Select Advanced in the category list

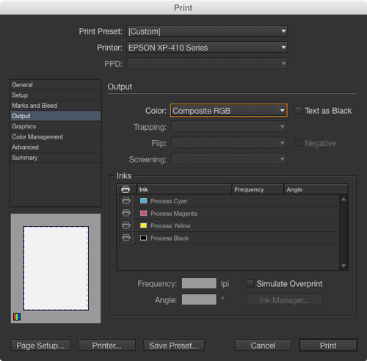click(56, 147)
